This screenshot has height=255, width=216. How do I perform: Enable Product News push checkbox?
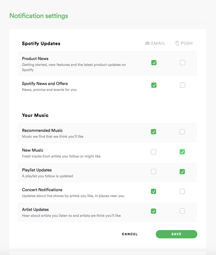183,63
